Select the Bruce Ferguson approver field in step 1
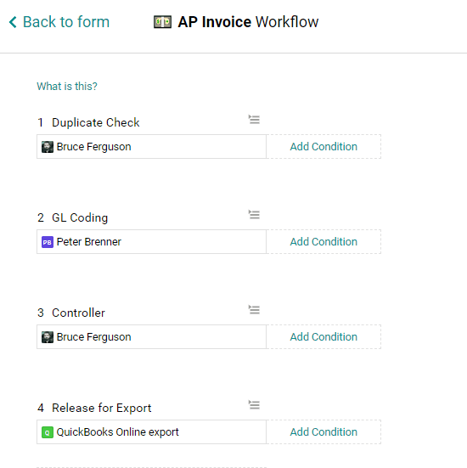This screenshot has height=468, width=467. click(x=151, y=147)
